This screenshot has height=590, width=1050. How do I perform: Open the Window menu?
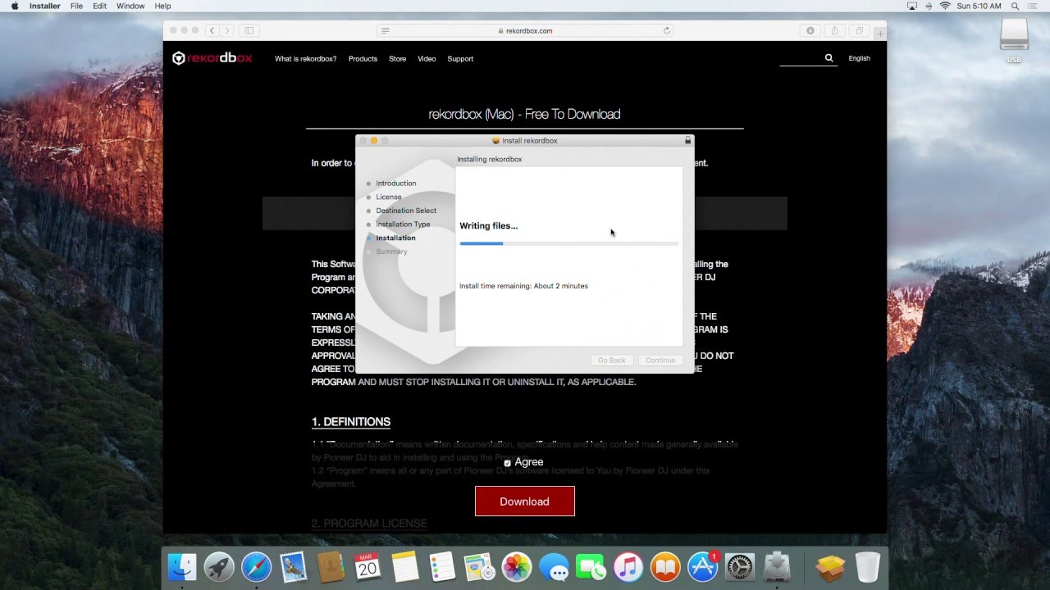click(x=130, y=6)
